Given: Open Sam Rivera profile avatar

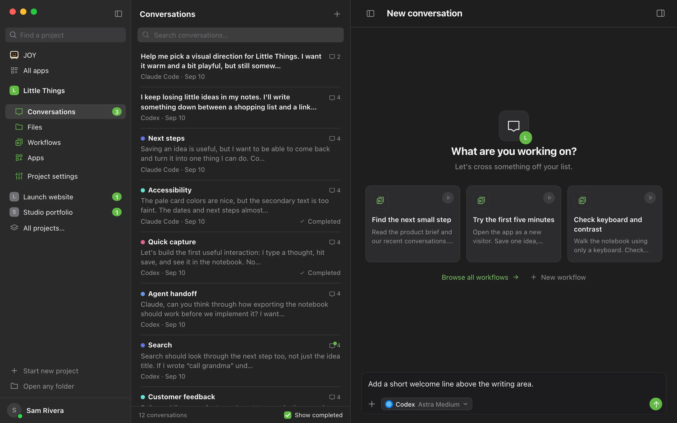Looking at the screenshot, I should pyautogui.click(x=14, y=410).
